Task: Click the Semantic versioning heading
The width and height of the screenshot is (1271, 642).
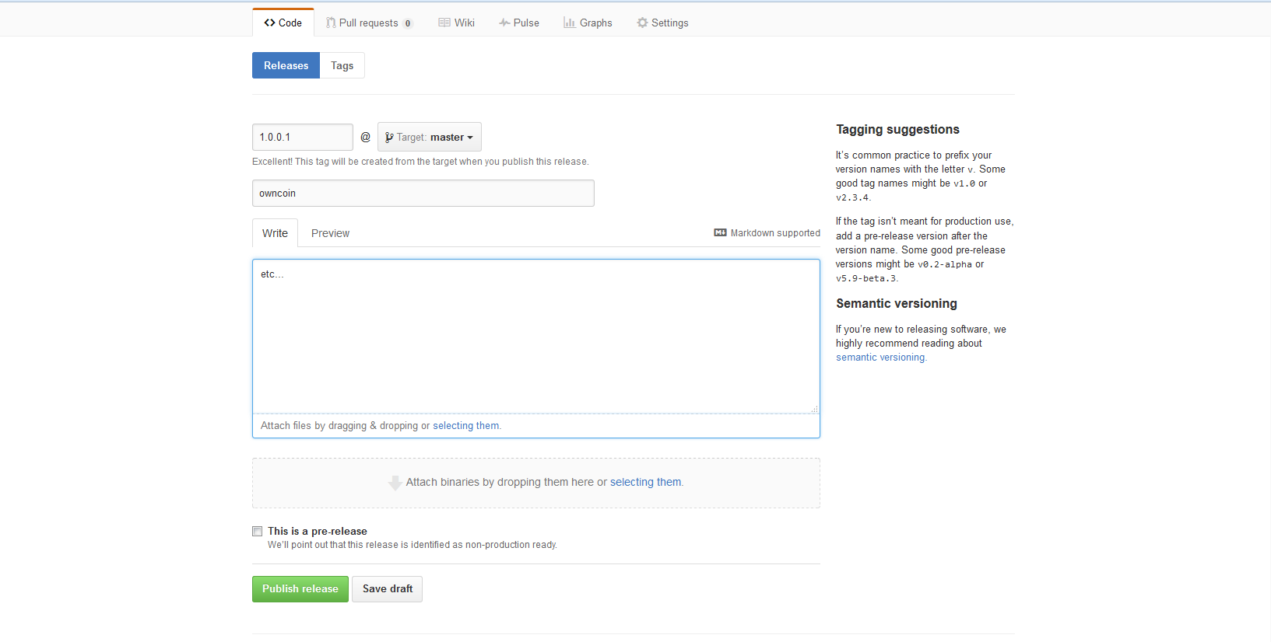Action: (x=897, y=303)
